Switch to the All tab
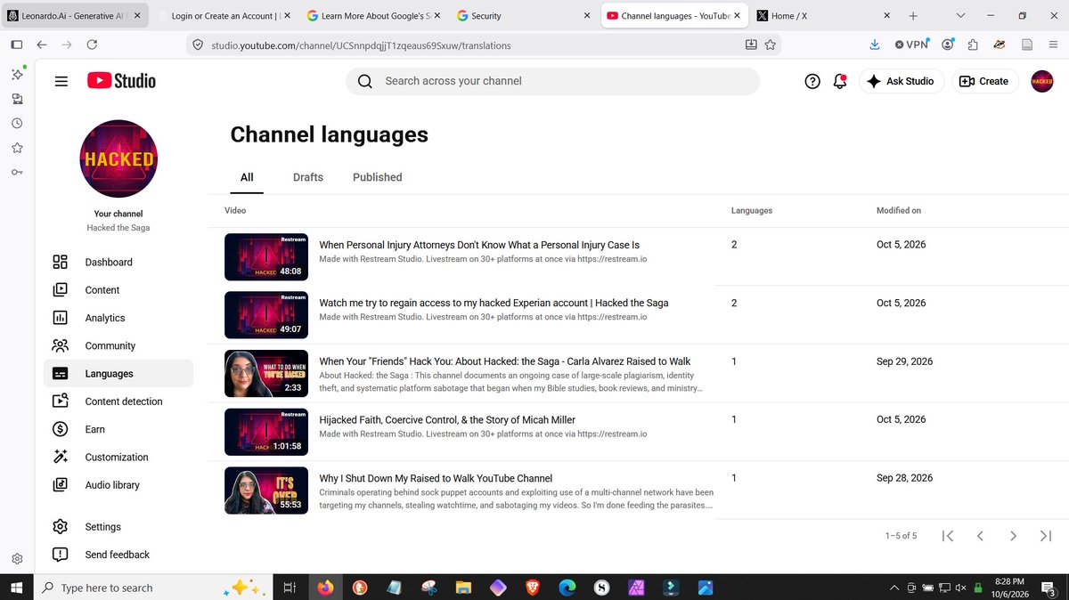 pos(247,177)
